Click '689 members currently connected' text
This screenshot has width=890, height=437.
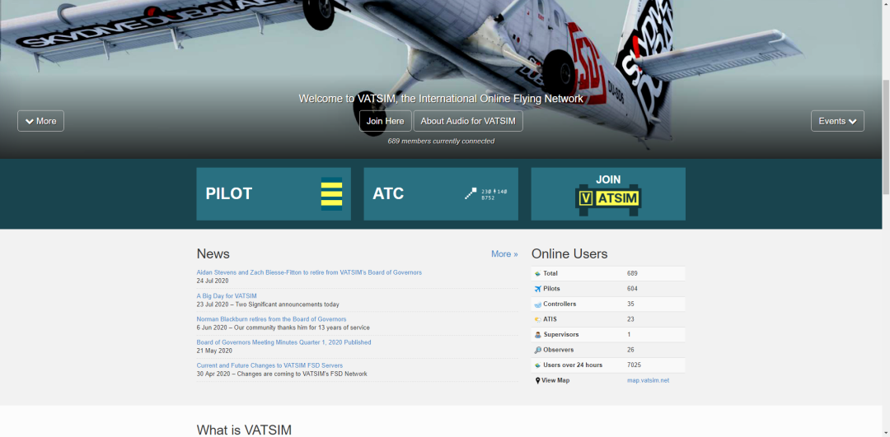(441, 141)
